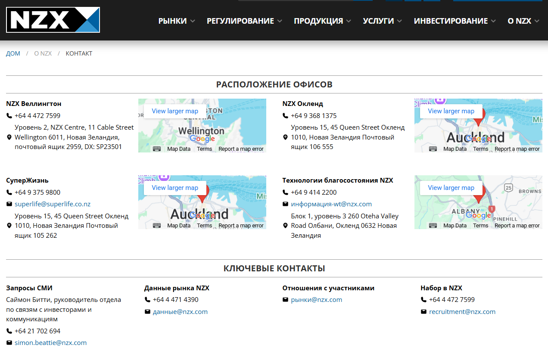Email информация-wt@nzx.com
The height and width of the screenshot is (348, 548).
click(331, 204)
